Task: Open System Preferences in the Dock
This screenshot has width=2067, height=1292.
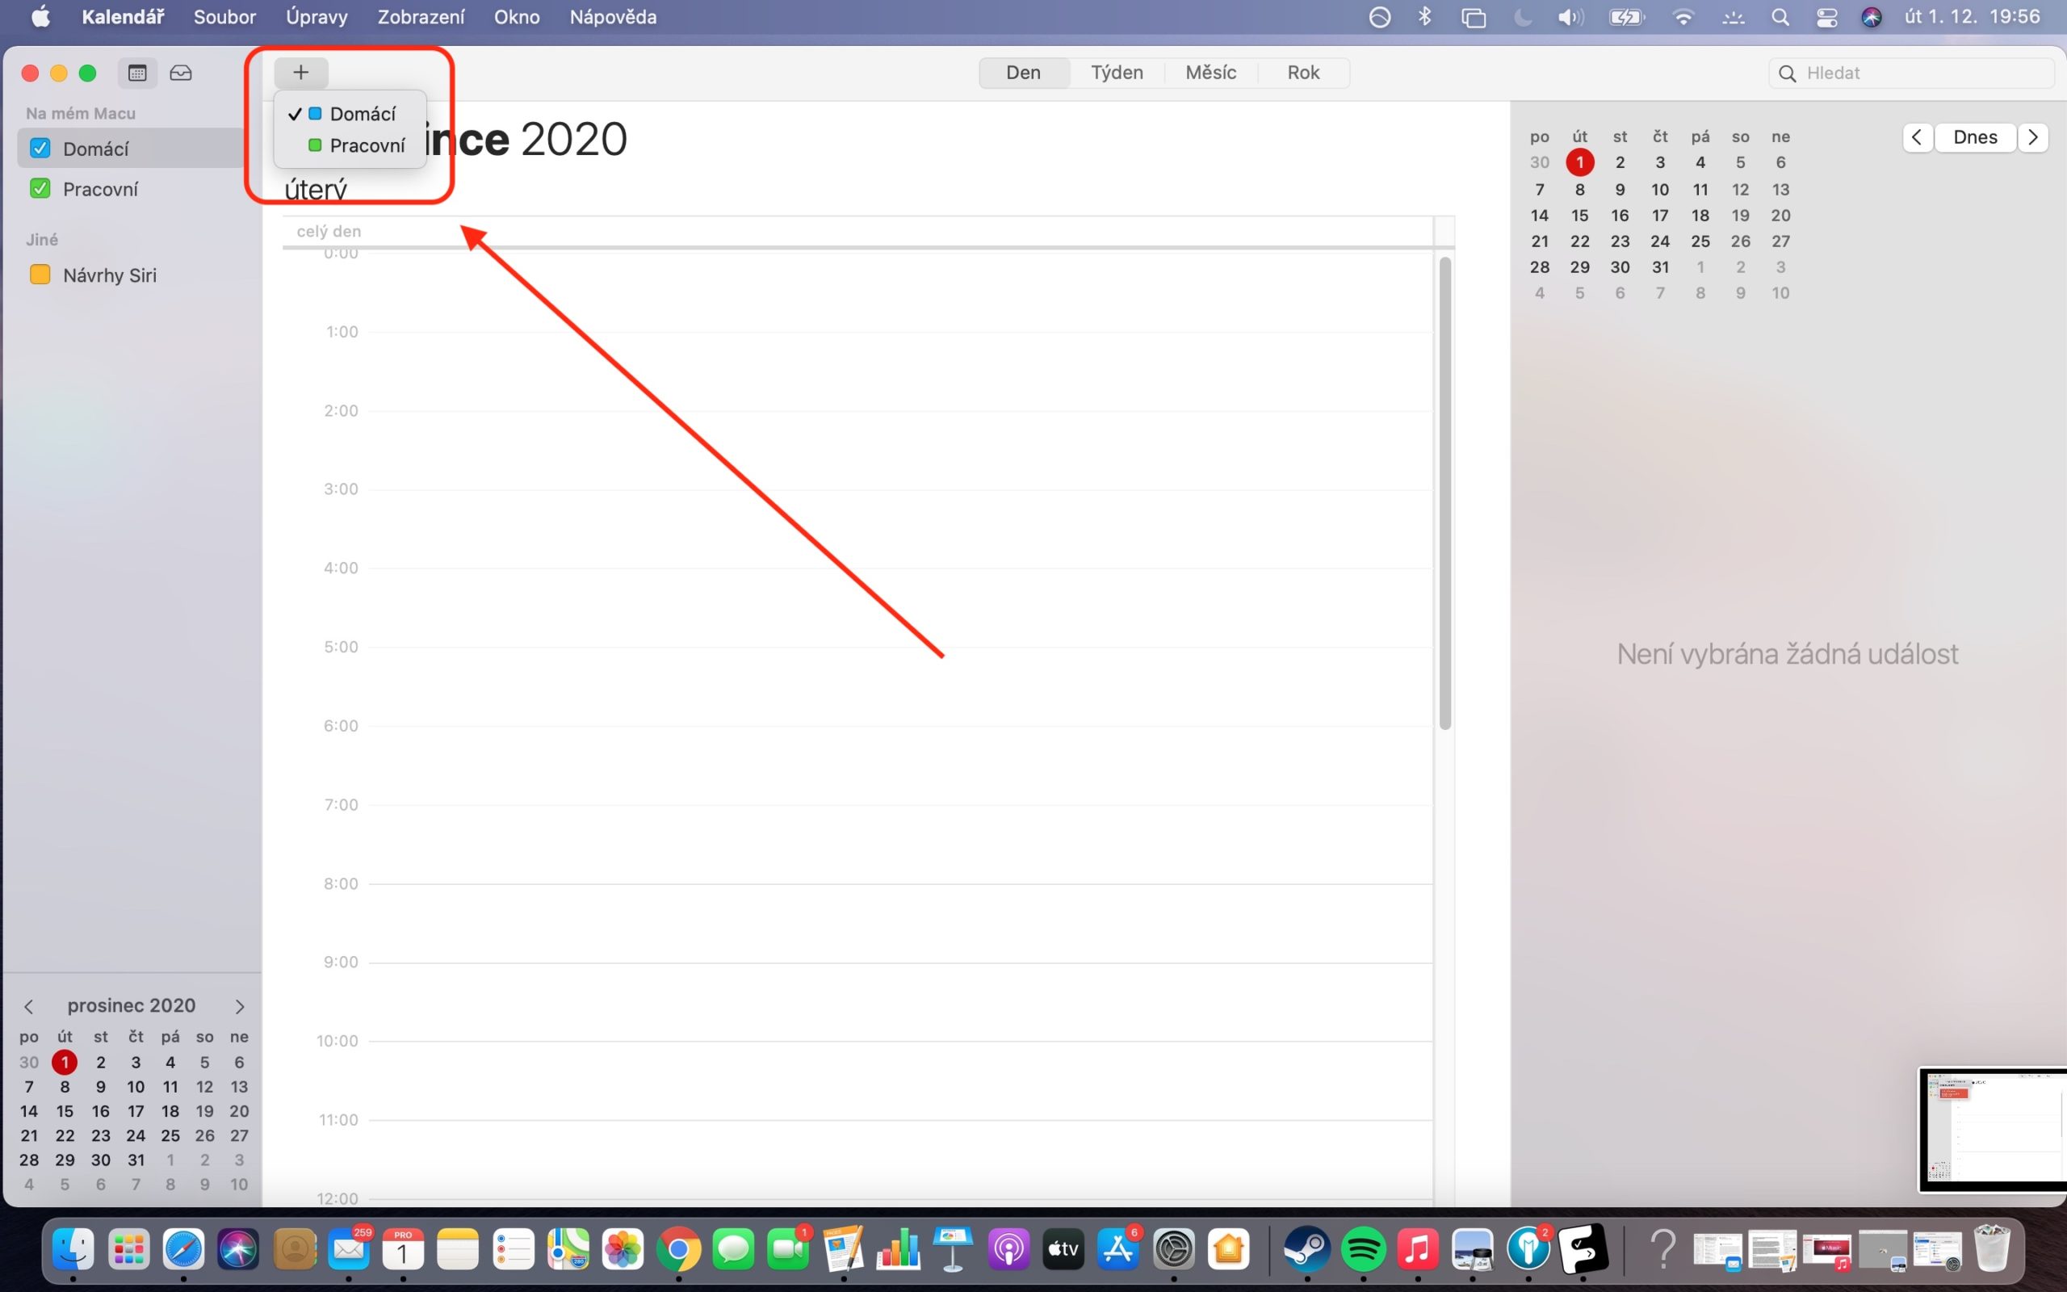Action: point(1173,1250)
